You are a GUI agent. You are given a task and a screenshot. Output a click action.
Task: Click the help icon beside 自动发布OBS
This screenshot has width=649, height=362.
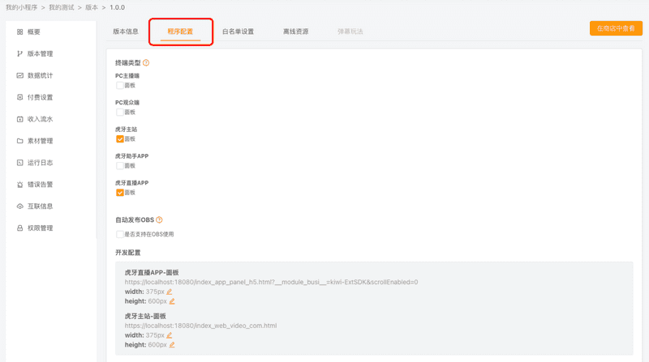tap(159, 219)
